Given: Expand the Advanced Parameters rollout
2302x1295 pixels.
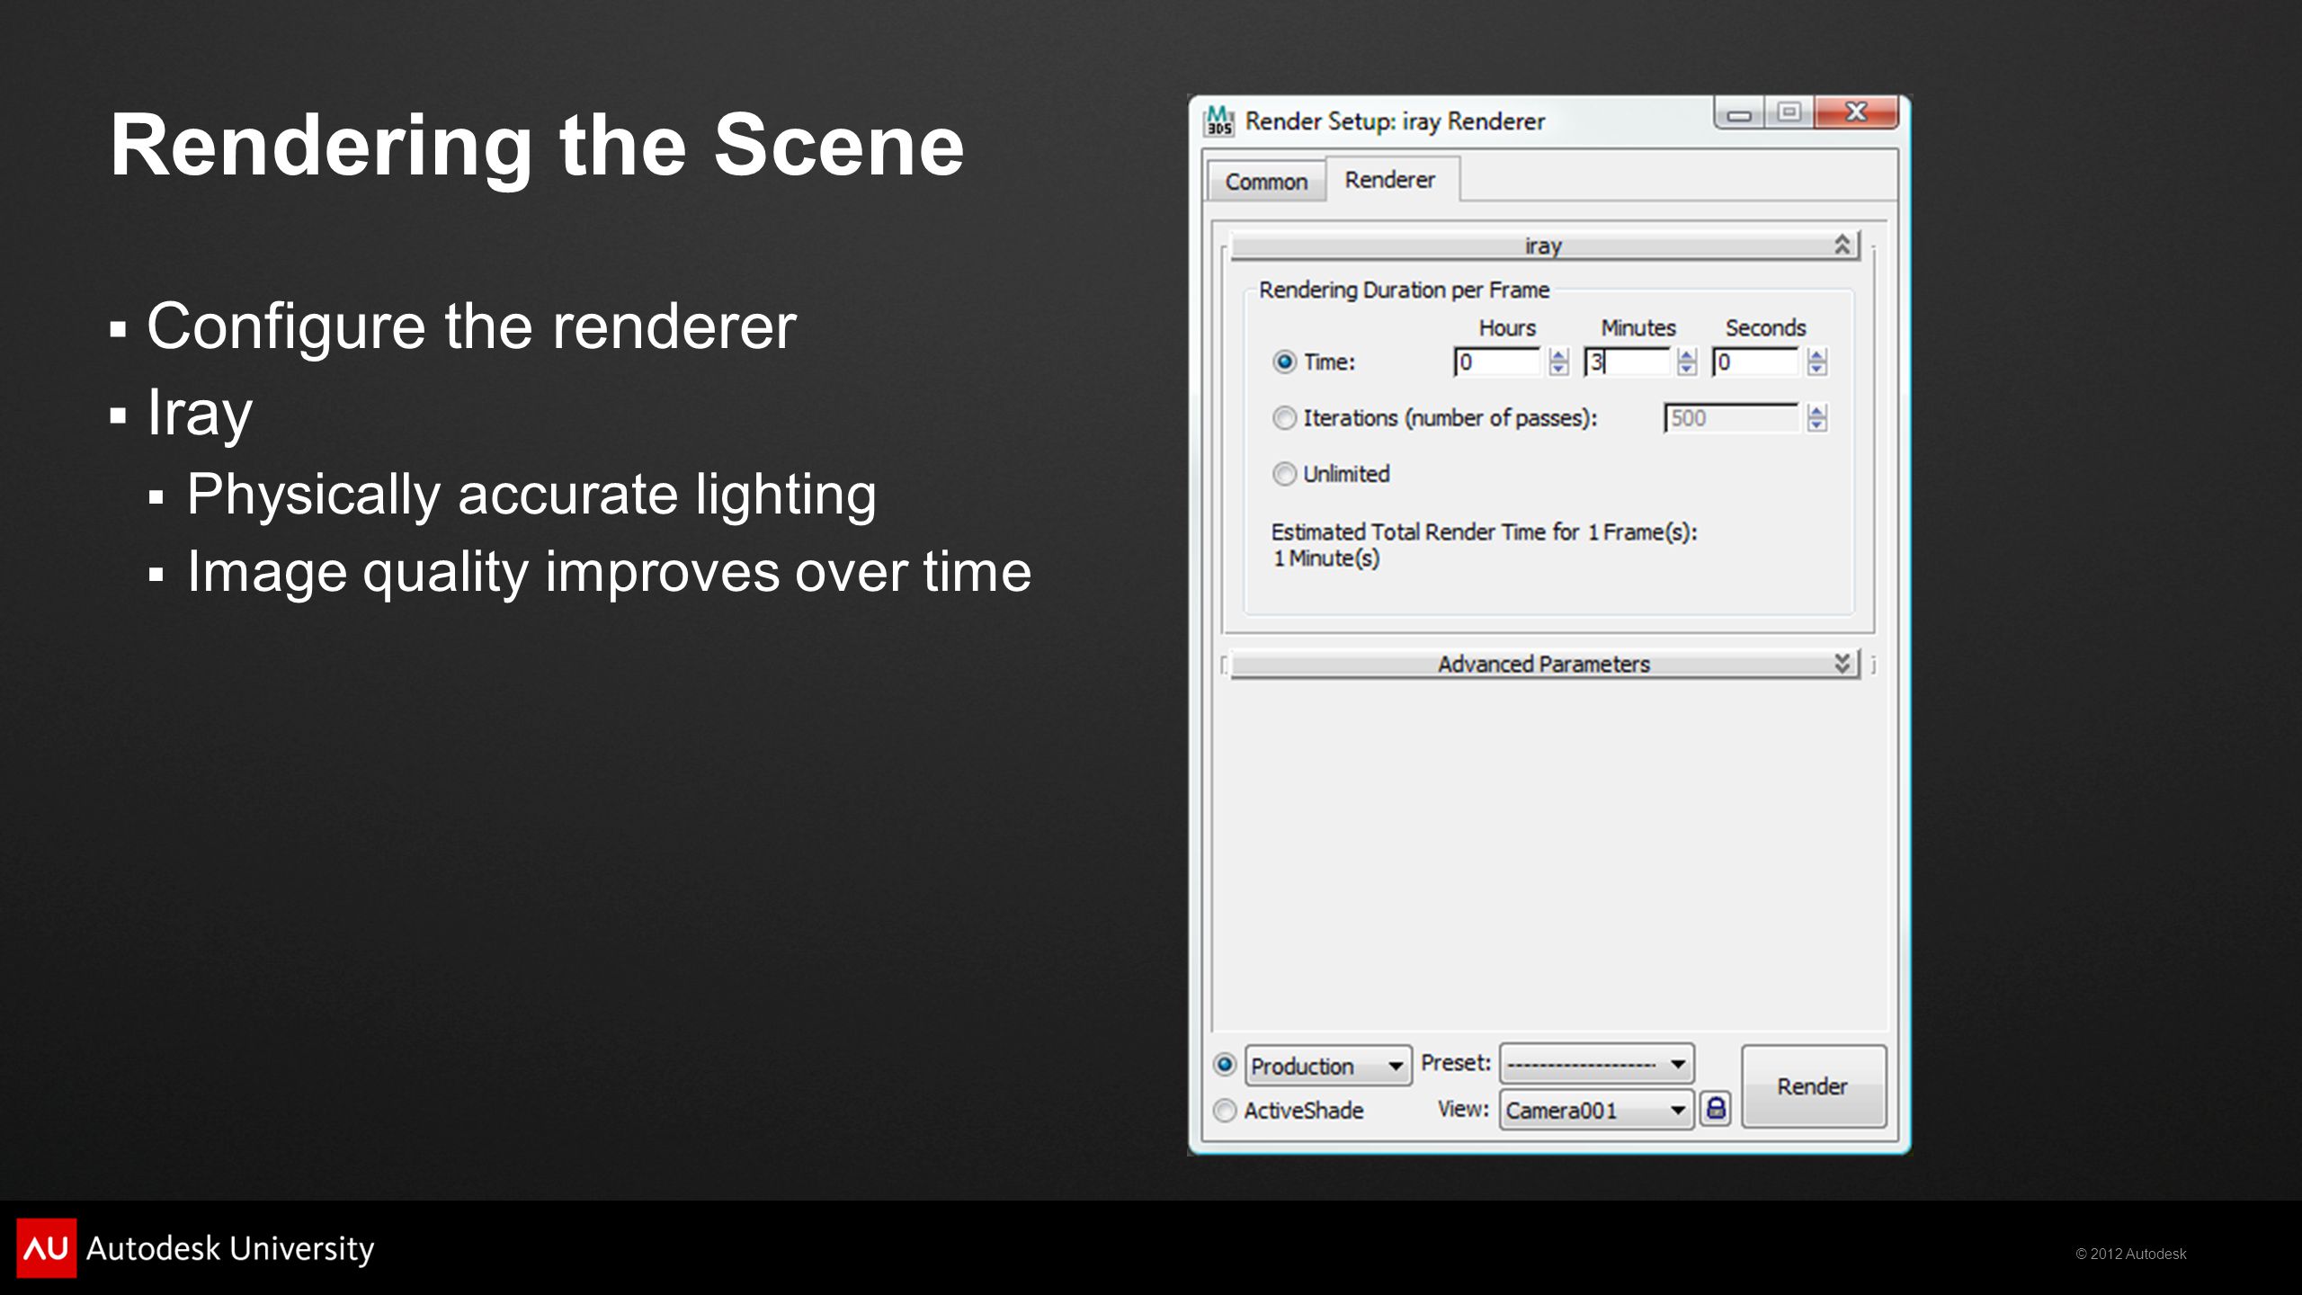Looking at the screenshot, I should coord(1544,664).
